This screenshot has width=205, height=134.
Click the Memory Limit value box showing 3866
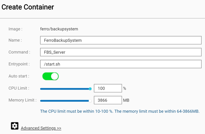pyautogui.click(x=108, y=100)
